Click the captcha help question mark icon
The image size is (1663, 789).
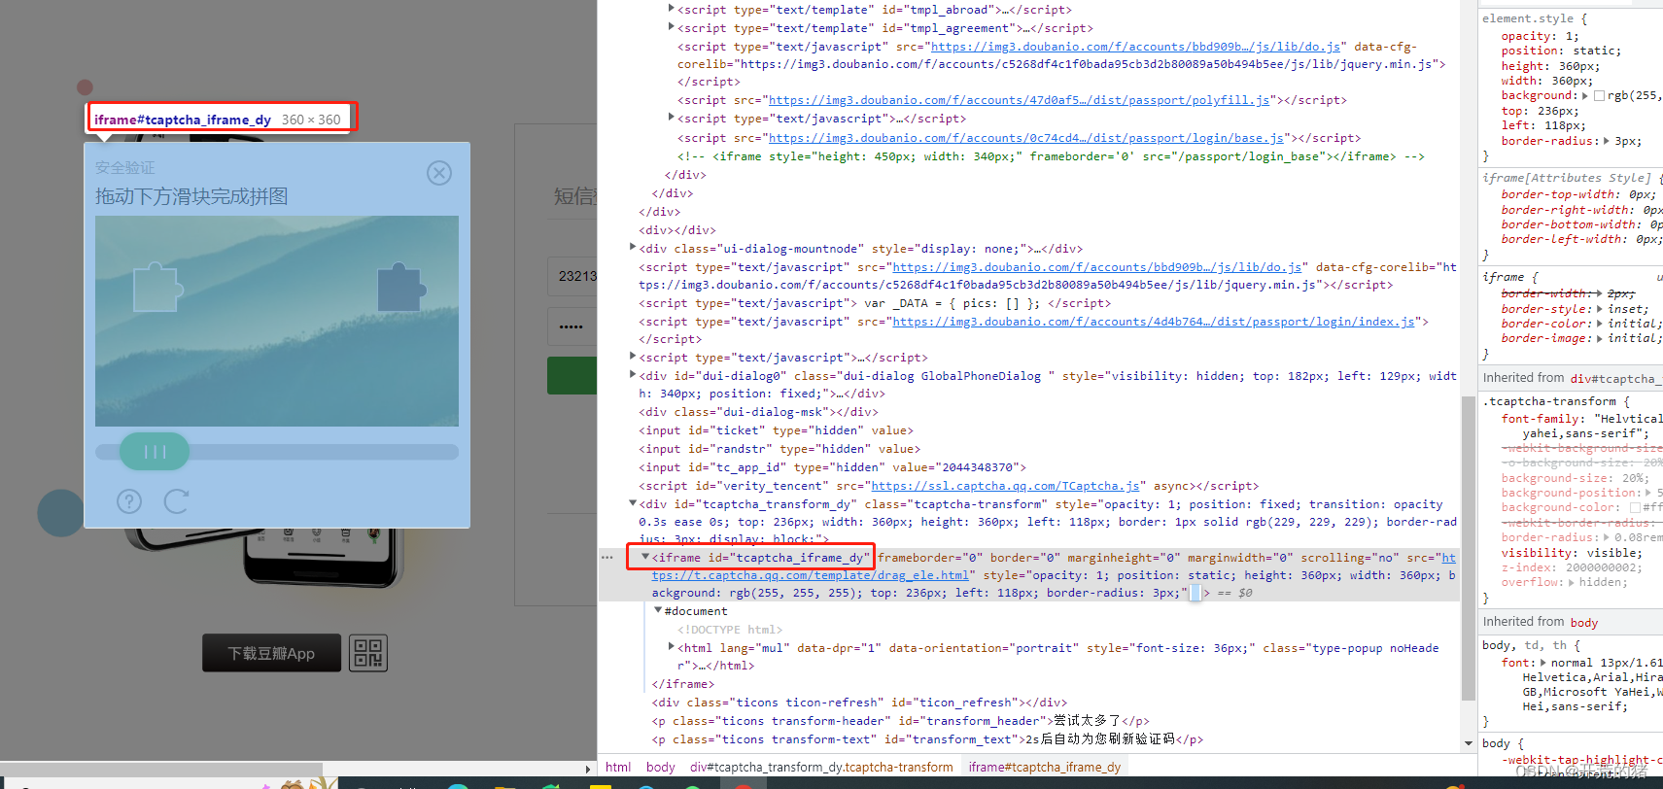click(129, 501)
